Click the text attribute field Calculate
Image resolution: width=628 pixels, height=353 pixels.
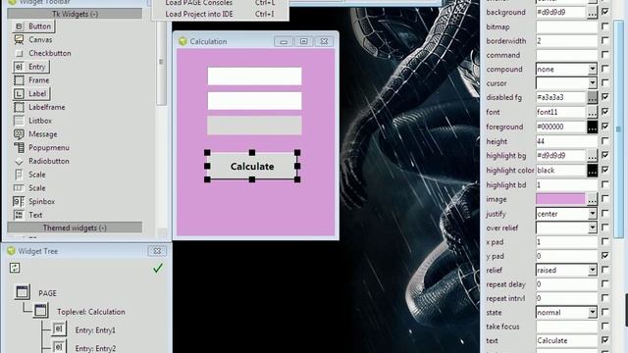point(566,340)
